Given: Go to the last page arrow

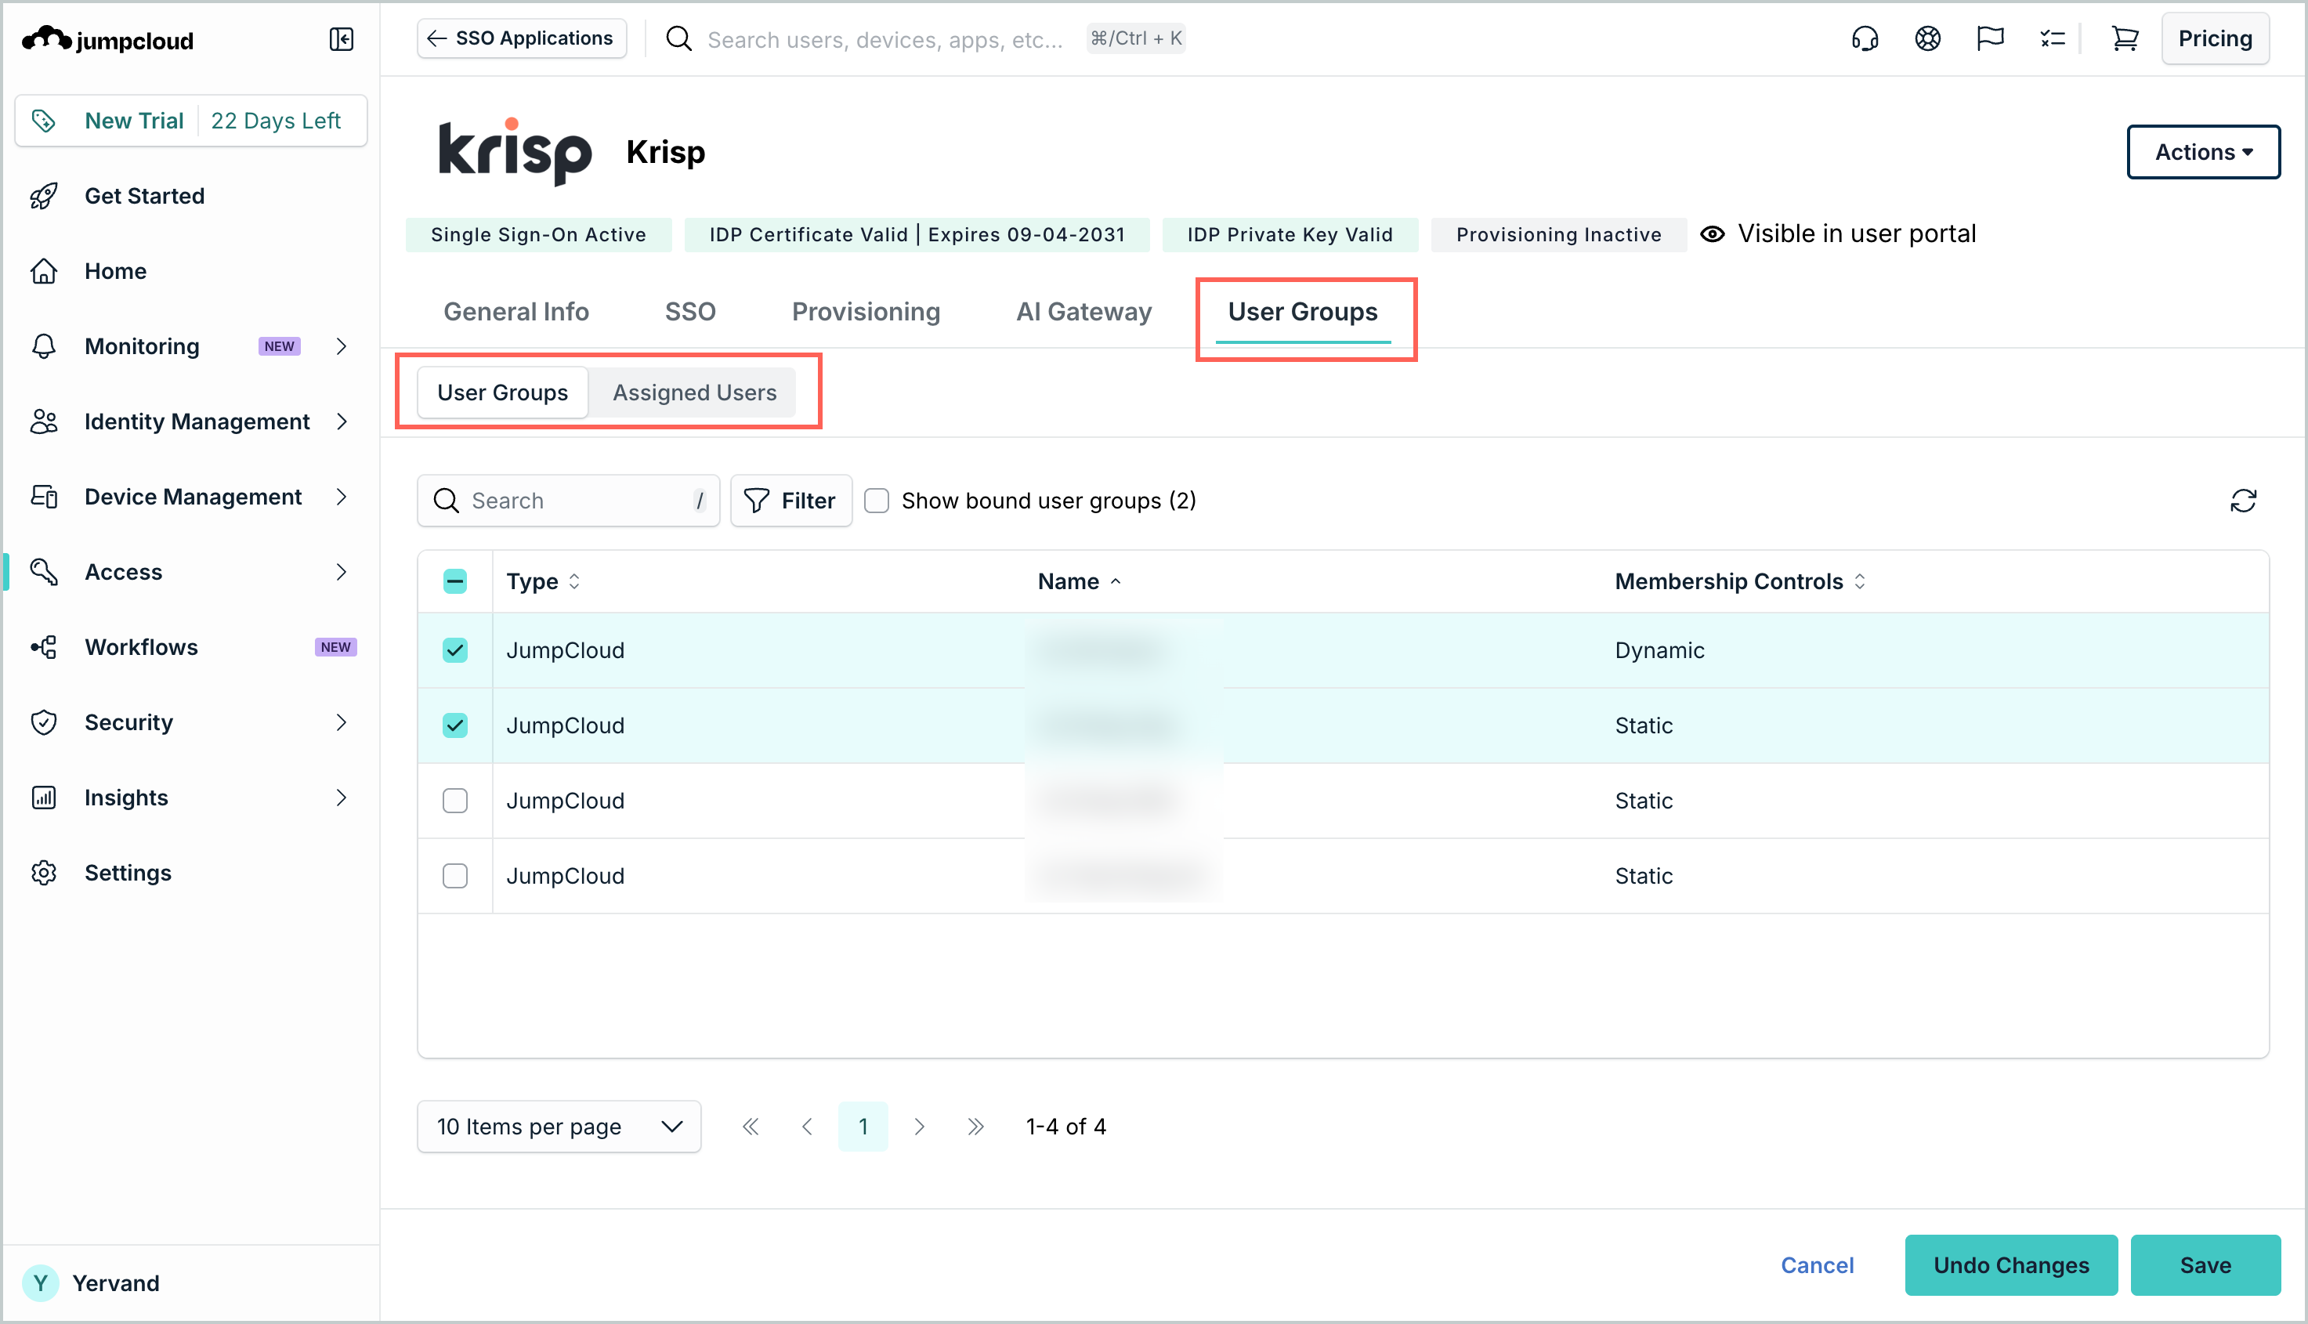Looking at the screenshot, I should (975, 1127).
